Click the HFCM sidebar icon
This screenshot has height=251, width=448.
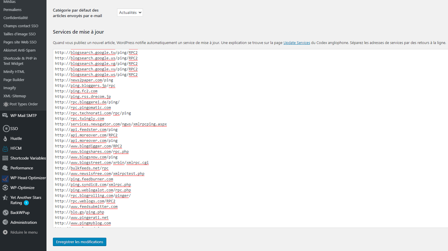coord(5,149)
